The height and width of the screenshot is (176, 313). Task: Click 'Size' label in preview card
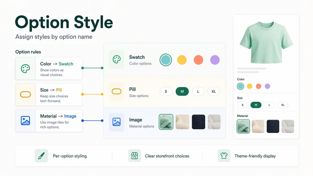[240, 98]
